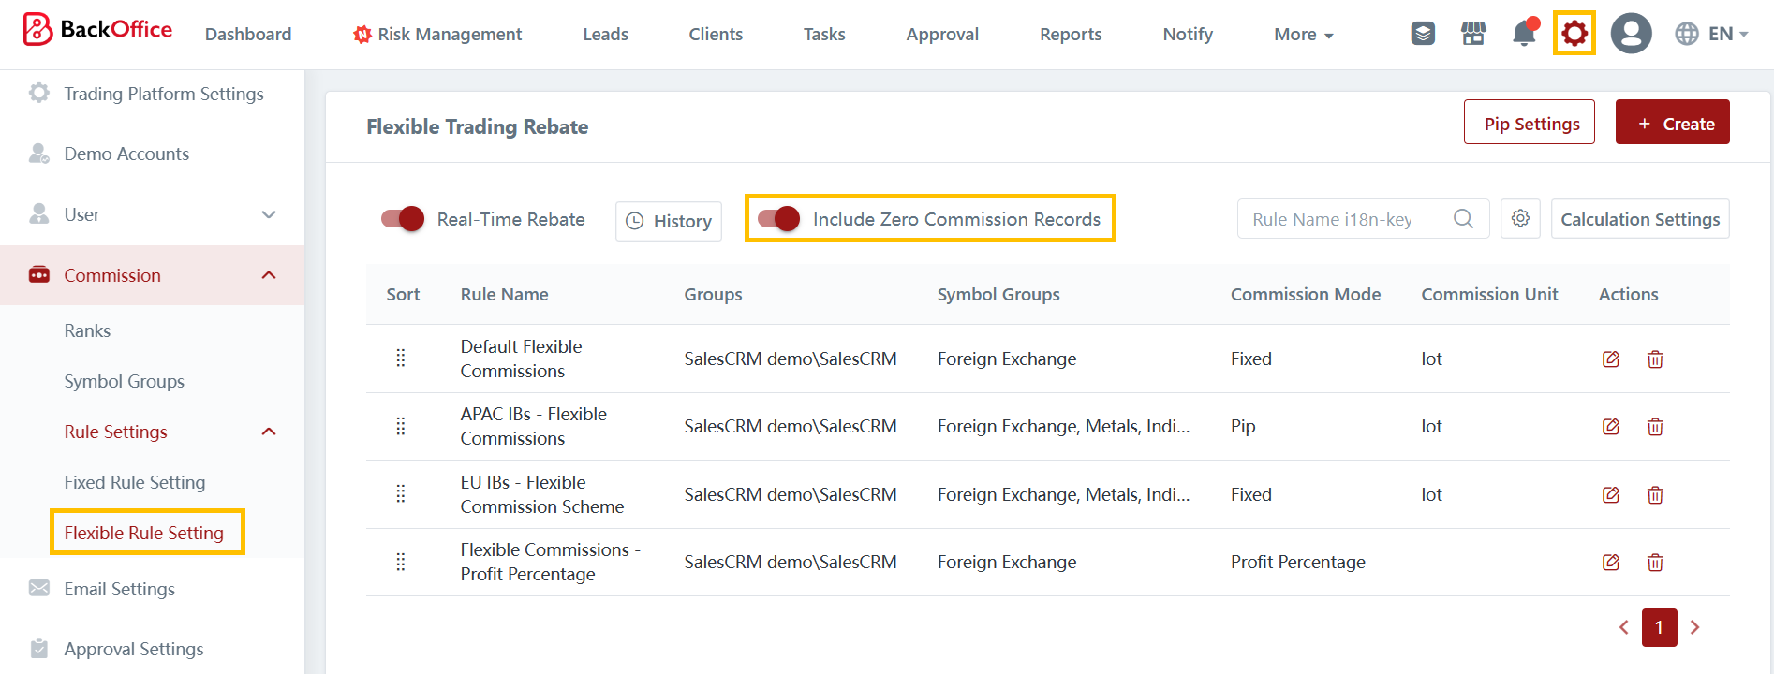Delete Flexible Commissions Profit Percentage rule

point(1655,563)
